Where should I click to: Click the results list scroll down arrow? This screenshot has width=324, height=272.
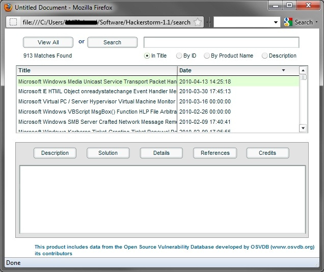point(303,128)
